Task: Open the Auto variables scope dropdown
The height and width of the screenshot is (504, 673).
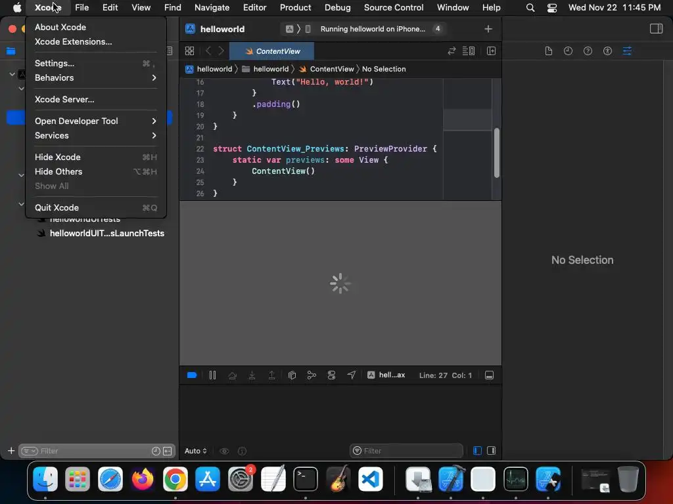Action: coord(195,451)
